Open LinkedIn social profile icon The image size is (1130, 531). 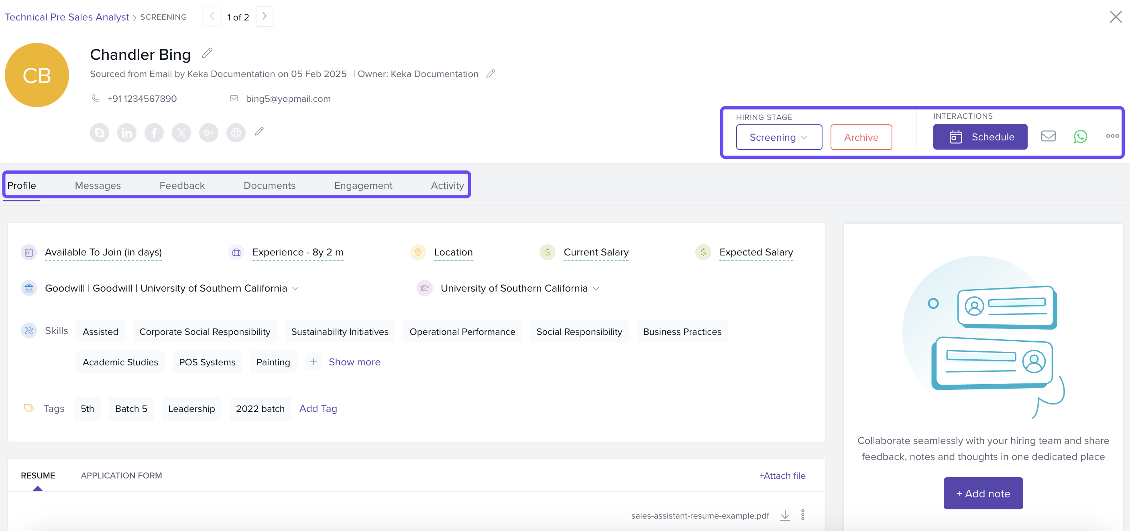coord(127,132)
